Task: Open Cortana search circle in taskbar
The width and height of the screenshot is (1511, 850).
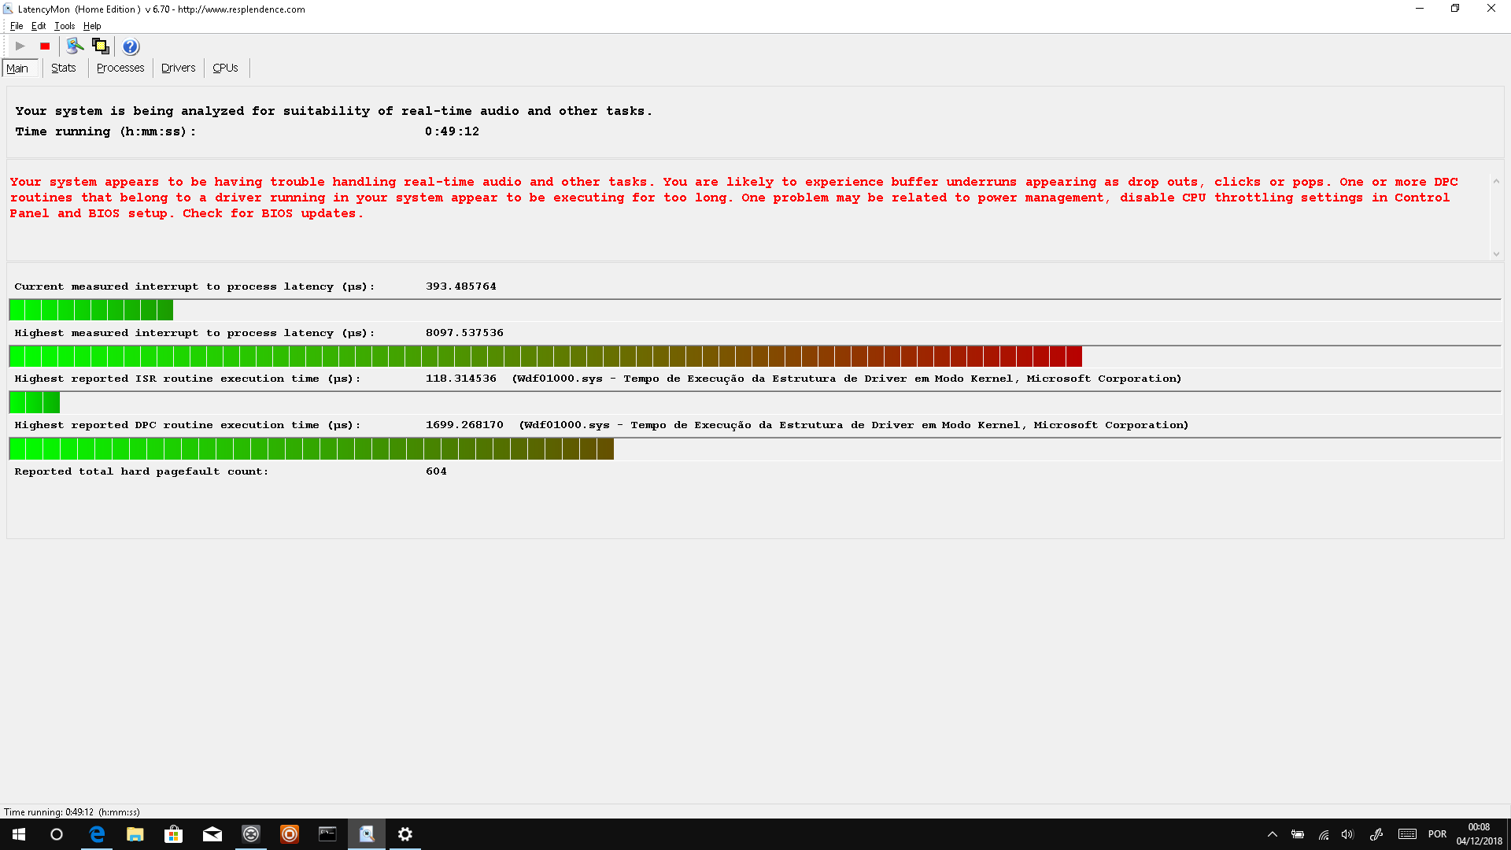Action: (x=57, y=834)
